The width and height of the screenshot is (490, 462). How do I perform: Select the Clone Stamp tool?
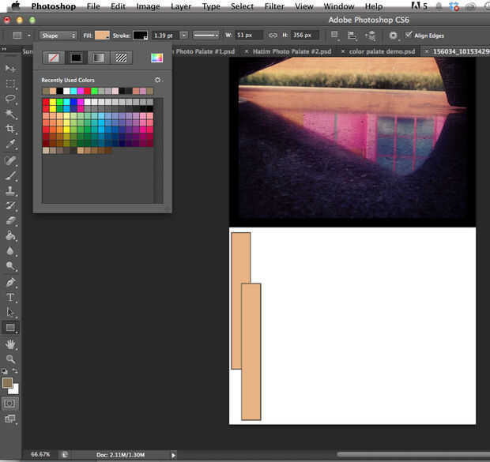click(x=10, y=190)
